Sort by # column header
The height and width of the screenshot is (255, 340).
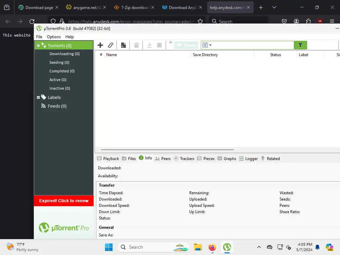point(101,55)
